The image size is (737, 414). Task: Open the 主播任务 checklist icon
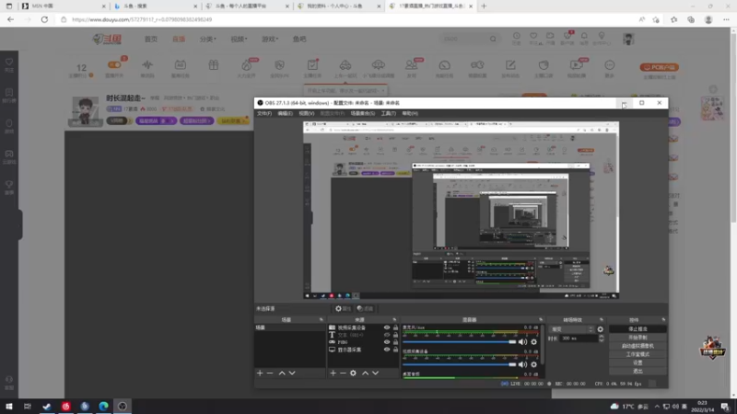pos(312,64)
